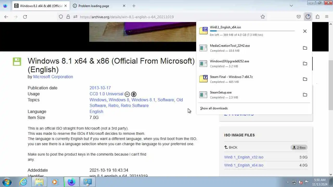Screen dimensions: 333x187
Task: Open the Extensions puzzle icon
Action: click(317, 17)
